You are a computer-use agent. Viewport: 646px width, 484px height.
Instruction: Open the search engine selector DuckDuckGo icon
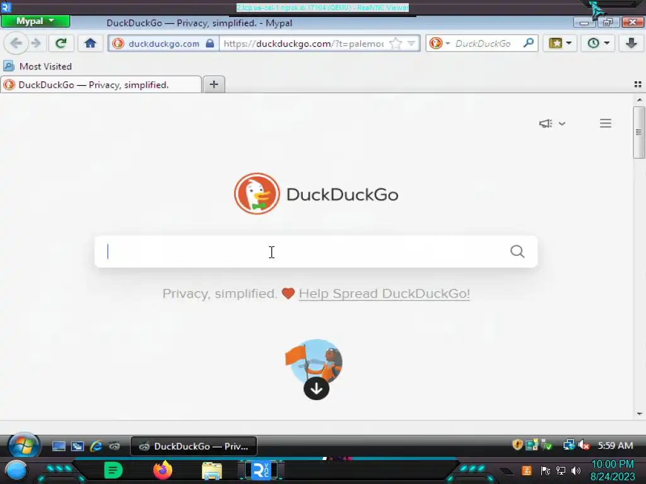click(x=439, y=43)
